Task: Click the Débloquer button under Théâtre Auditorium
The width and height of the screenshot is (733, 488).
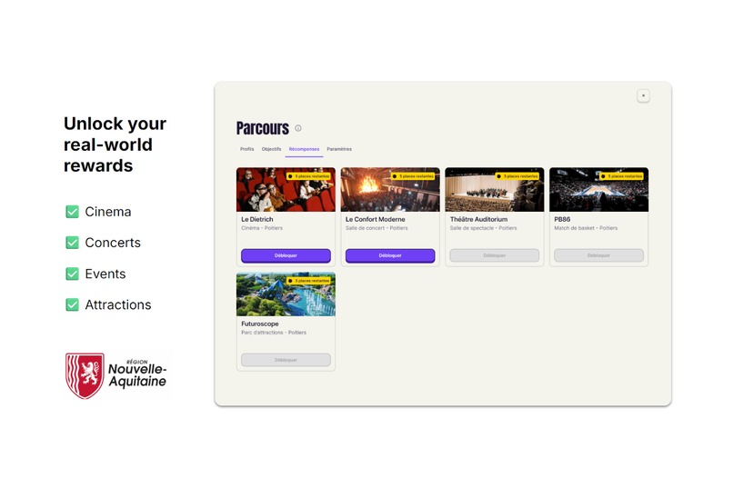Action: [x=494, y=255]
